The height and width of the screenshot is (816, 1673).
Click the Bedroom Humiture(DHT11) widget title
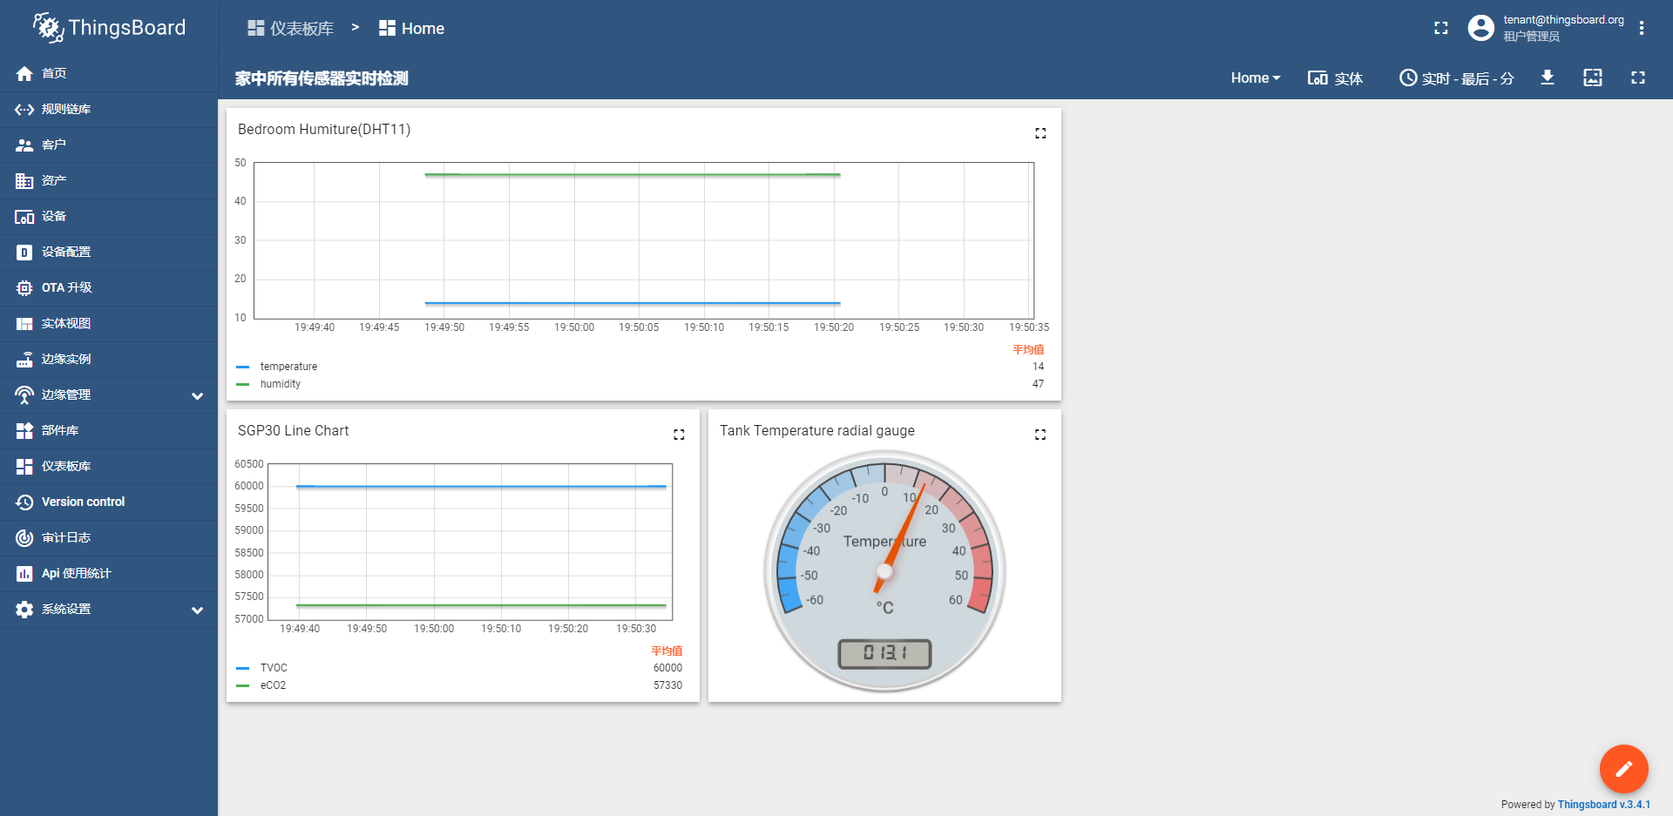pyautogui.click(x=324, y=129)
